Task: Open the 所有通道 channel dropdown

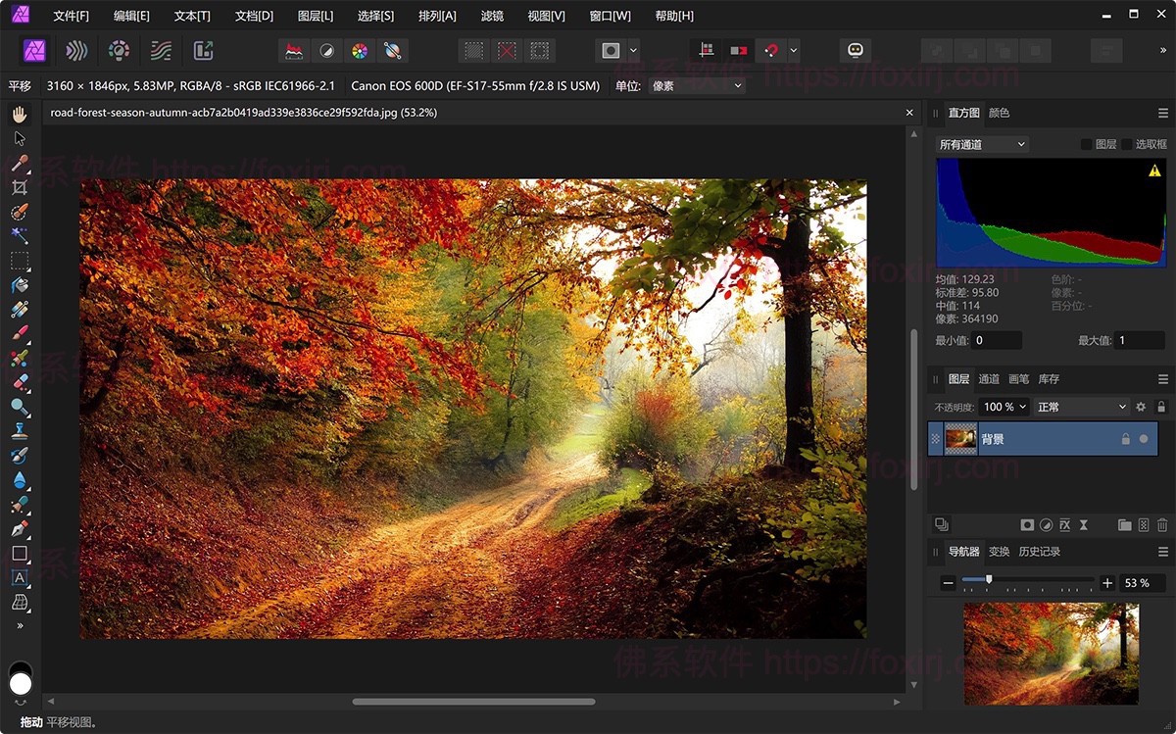Action: (982, 144)
